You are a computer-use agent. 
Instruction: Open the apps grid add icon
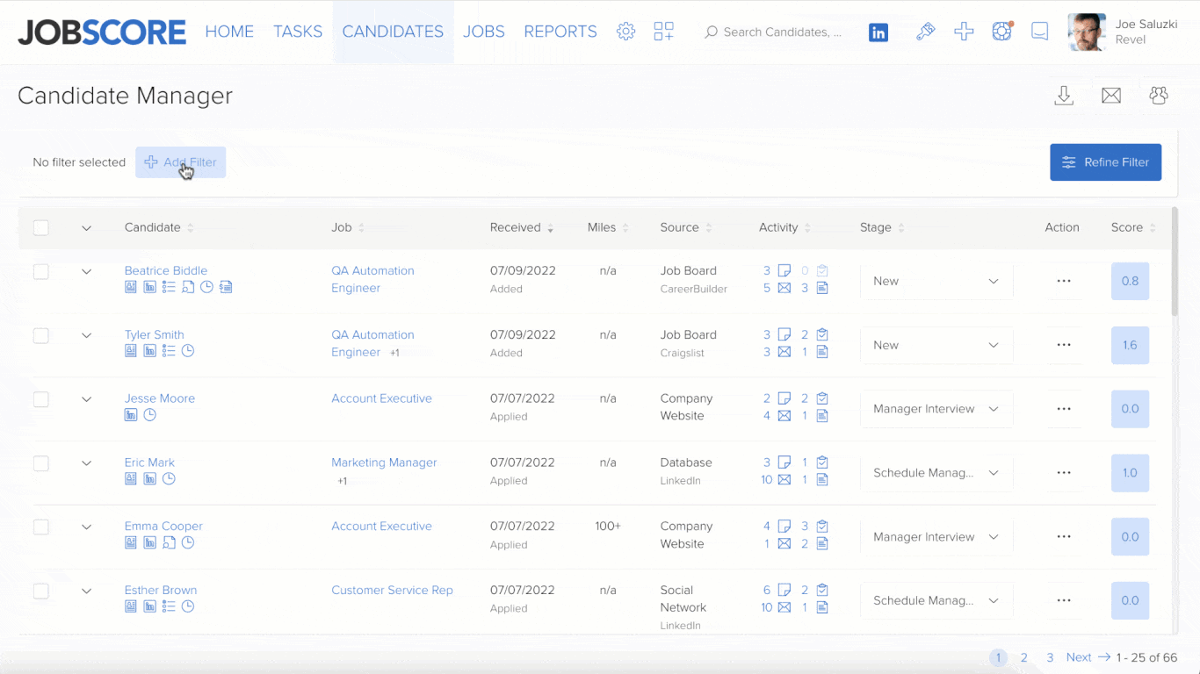pos(663,32)
